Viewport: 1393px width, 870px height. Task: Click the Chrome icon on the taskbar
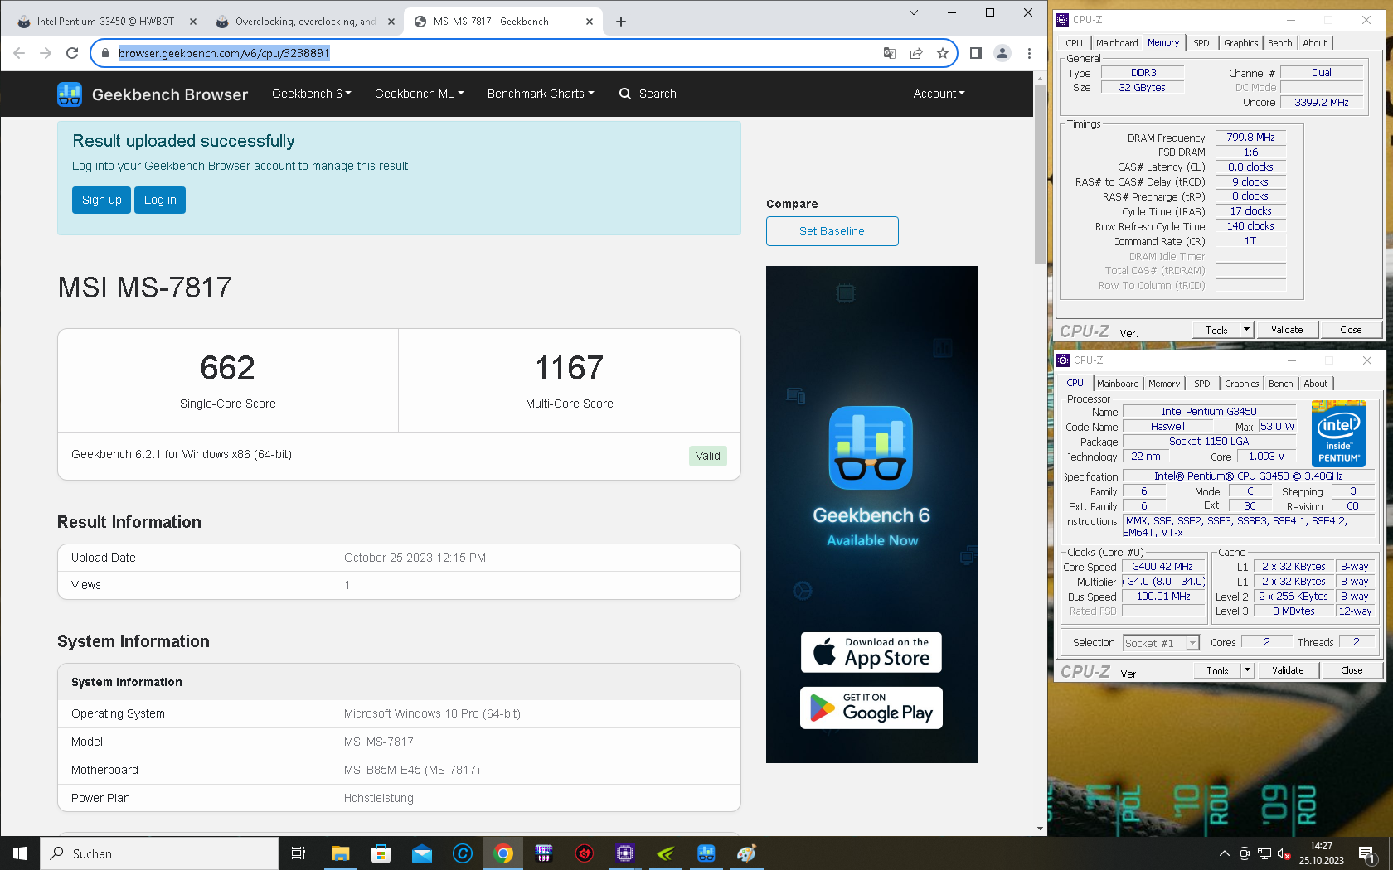pos(503,853)
